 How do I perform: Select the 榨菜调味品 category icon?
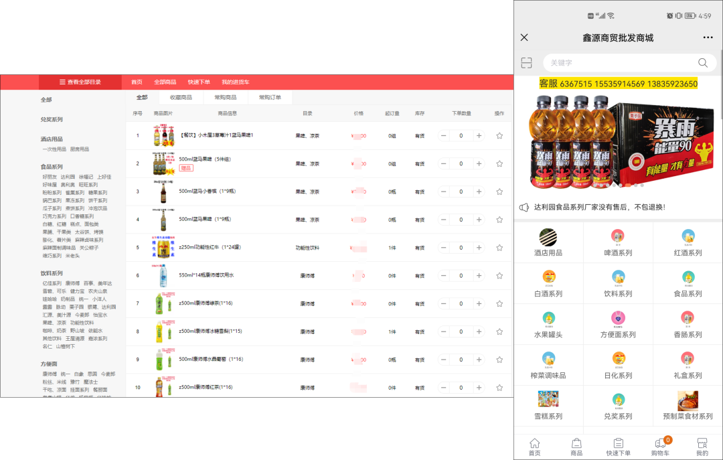pyautogui.click(x=549, y=358)
